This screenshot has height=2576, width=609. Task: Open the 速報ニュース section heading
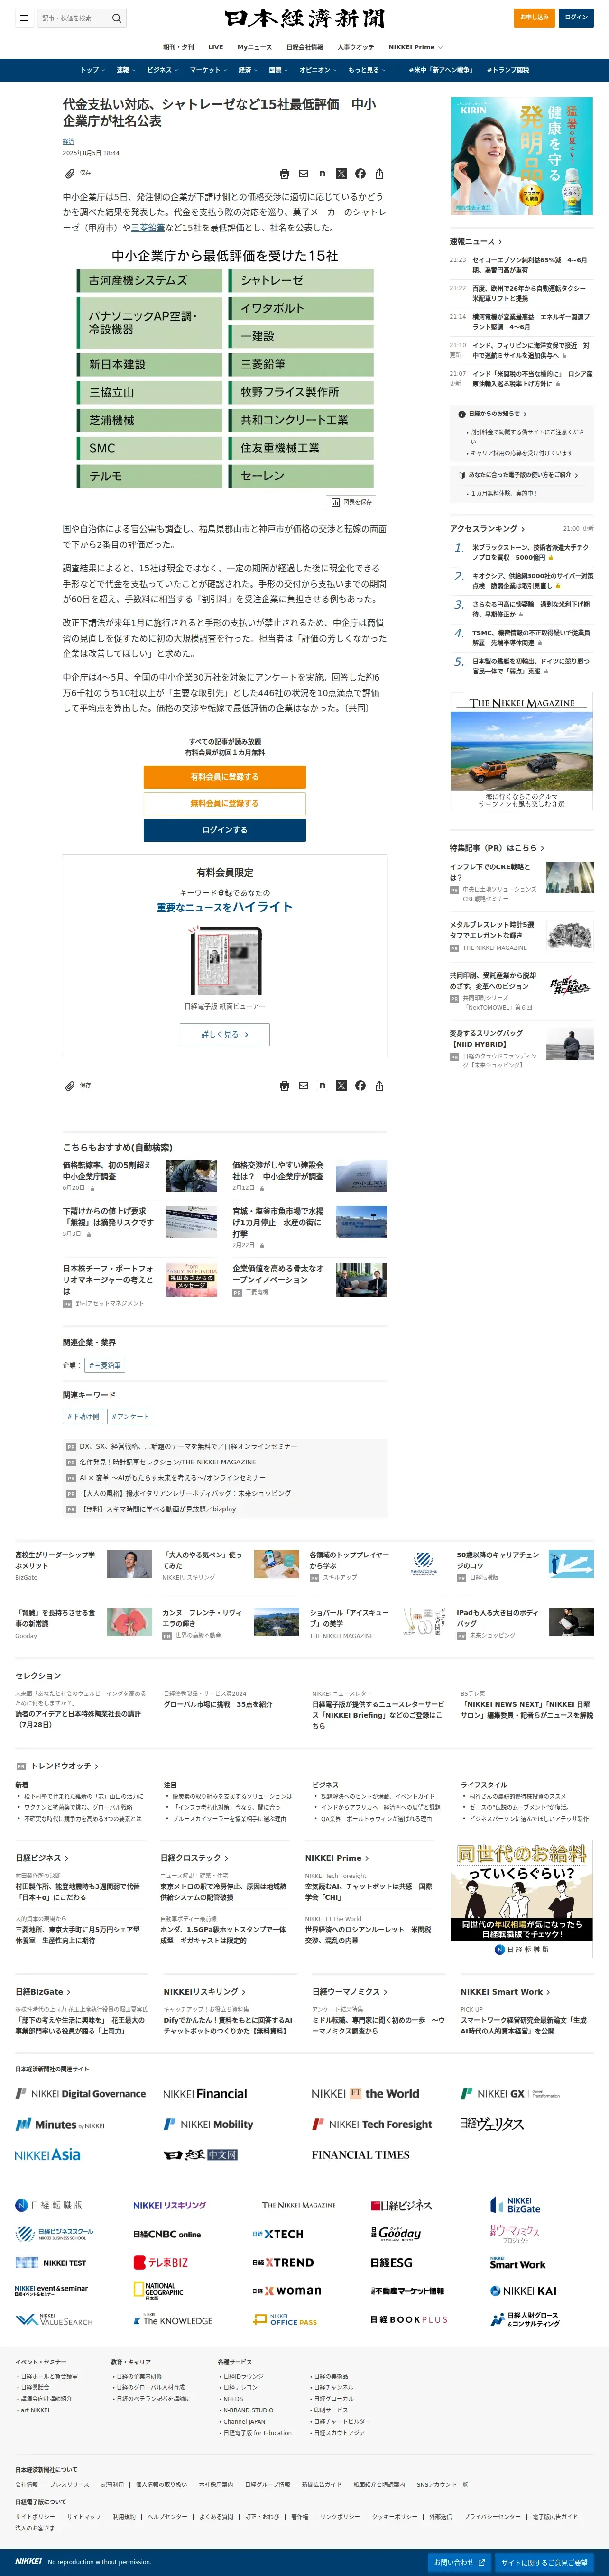click(x=476, y=242)
